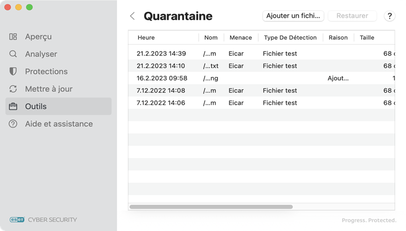Select the quarantine row from 7.12.2022 14:06
406x231 pixels.
pyautogui.click(x=161, y=103)
